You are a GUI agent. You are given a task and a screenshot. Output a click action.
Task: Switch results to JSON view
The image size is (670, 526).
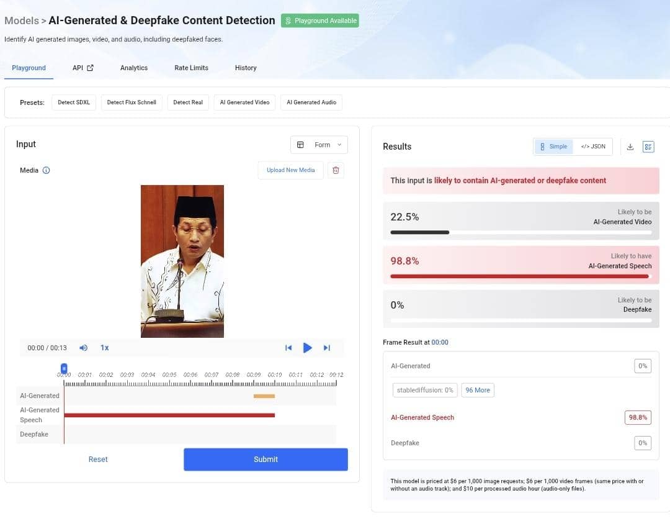point(593,147)
